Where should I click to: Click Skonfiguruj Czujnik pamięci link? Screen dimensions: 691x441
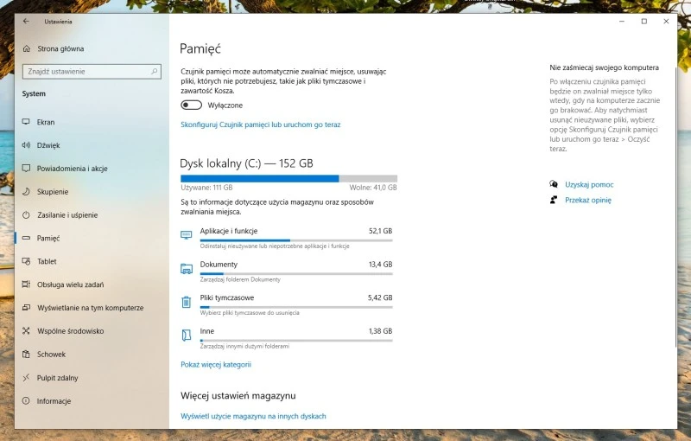click(x=260, y=125)
